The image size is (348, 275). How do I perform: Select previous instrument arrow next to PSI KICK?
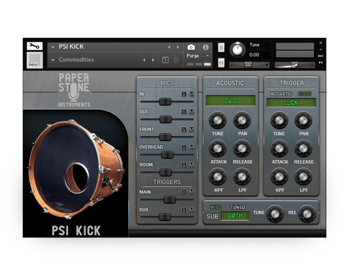click(x=169, y=47)
